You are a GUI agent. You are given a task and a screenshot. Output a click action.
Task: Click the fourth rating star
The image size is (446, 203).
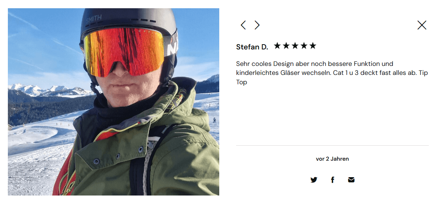(x=304, y=46)
